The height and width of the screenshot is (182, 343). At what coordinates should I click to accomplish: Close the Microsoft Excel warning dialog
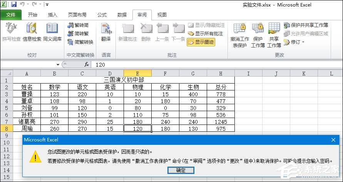coord(333,140)
